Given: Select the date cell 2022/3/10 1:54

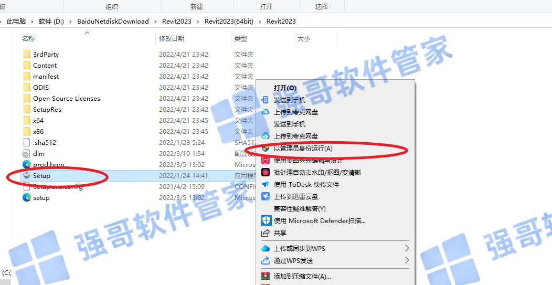Looking at the screenshot, I should pyautogui.click(x=182, y=154).
